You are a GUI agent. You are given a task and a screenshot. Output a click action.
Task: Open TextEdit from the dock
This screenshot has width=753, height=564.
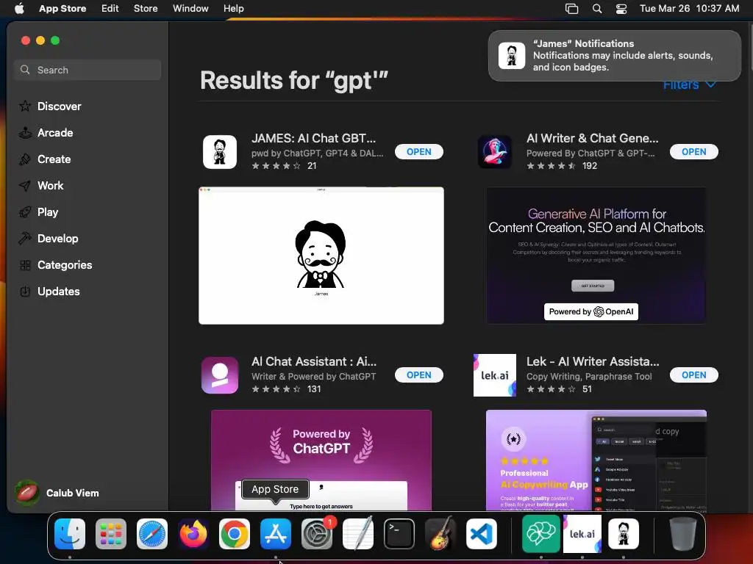pos(358,534)
